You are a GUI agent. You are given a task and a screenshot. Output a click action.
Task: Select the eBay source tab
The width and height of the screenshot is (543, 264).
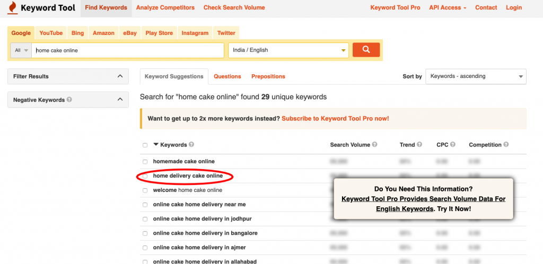[x=130, y=33]
